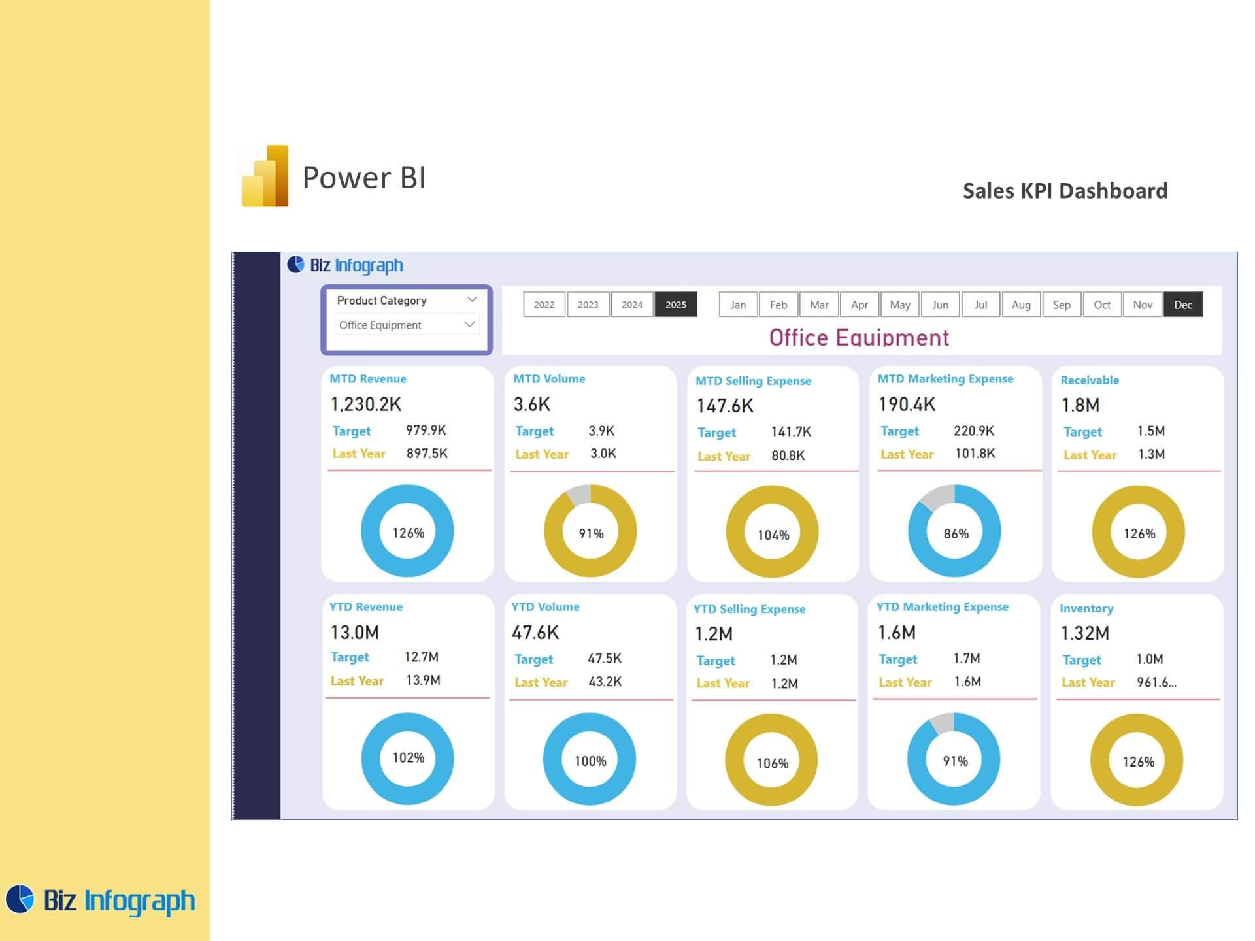This screenshot has height=941, width=1255.
Task: Click the YTD Volume 100% donut chart
Action: click(x=590, y=759)
